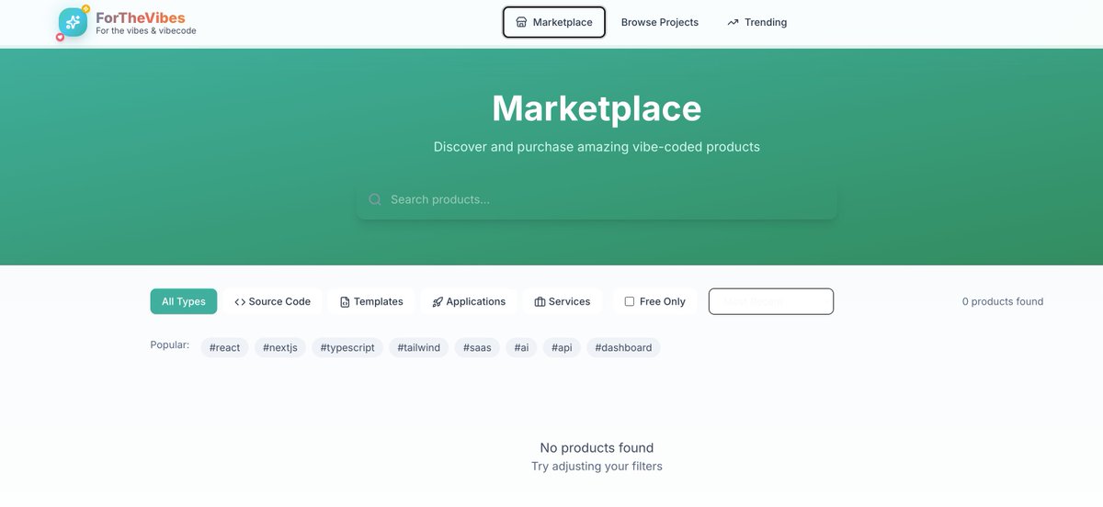Viewport: 1103px width, 507px height.
Task: Click the Trending arrow icon
Action: click(733, 22)
